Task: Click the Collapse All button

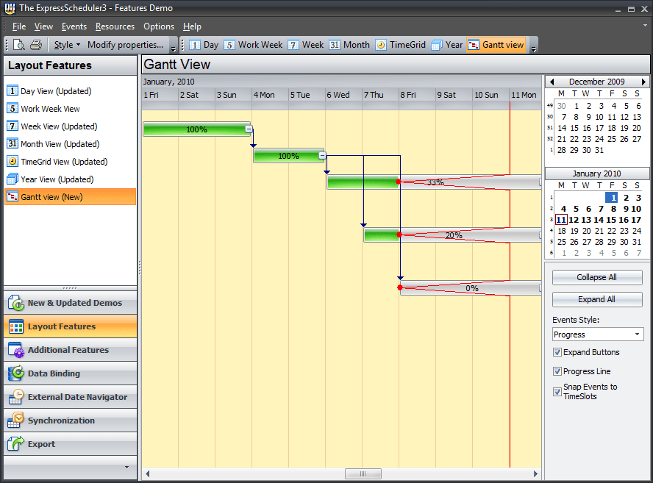Action: point(597,278)
